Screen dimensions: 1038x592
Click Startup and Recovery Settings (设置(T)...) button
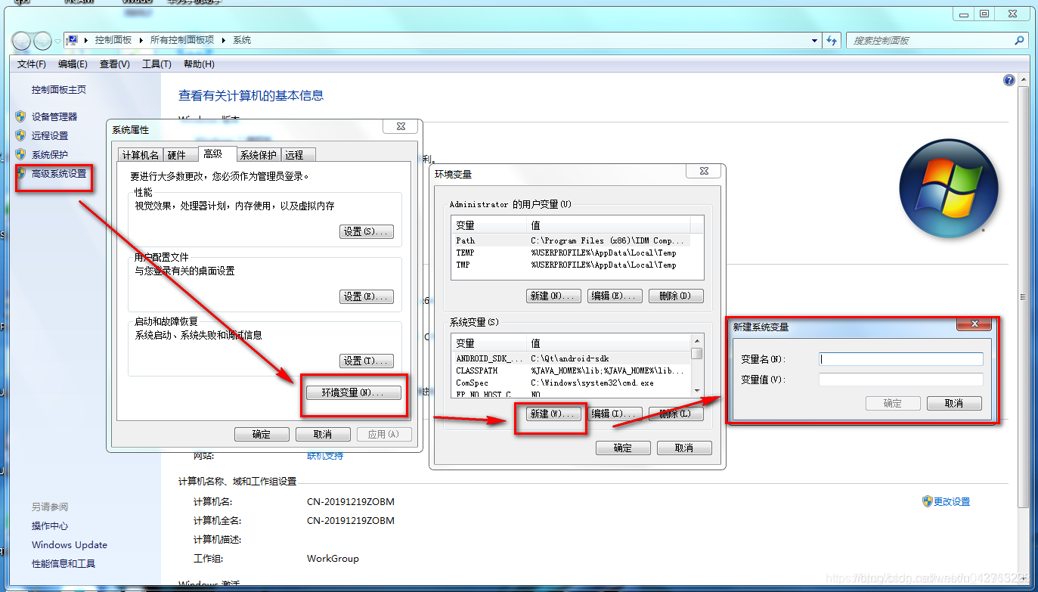(367, 361)
